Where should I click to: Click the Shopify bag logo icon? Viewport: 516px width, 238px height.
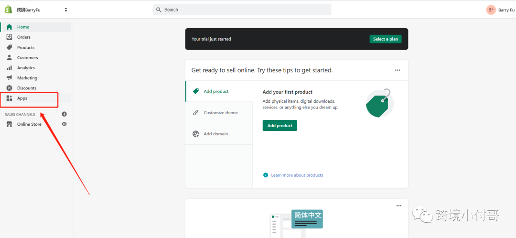(8, 10)
